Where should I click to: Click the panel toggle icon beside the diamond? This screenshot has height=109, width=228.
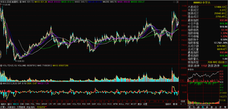(x=177, y=2)
